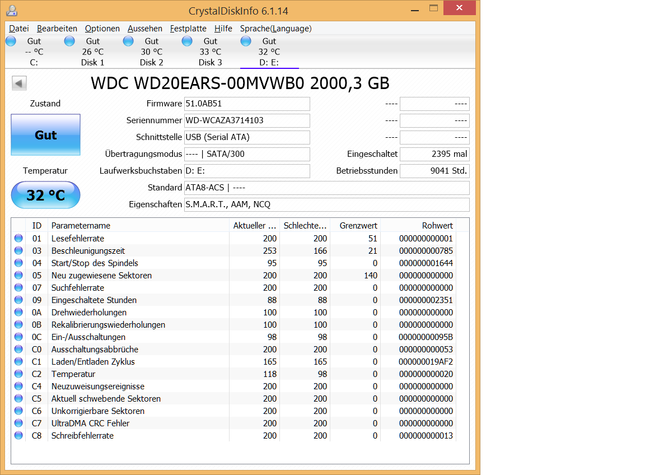Select the Lesefehlerrate parameter name
645x475 pixels.
(78, 238)
